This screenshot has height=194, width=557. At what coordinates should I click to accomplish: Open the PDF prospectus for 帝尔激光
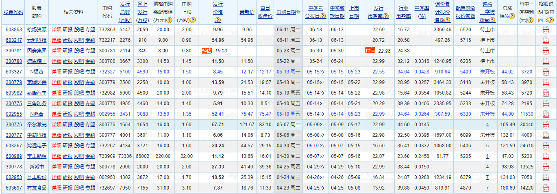pyautogui.click(x=546, y=125)
